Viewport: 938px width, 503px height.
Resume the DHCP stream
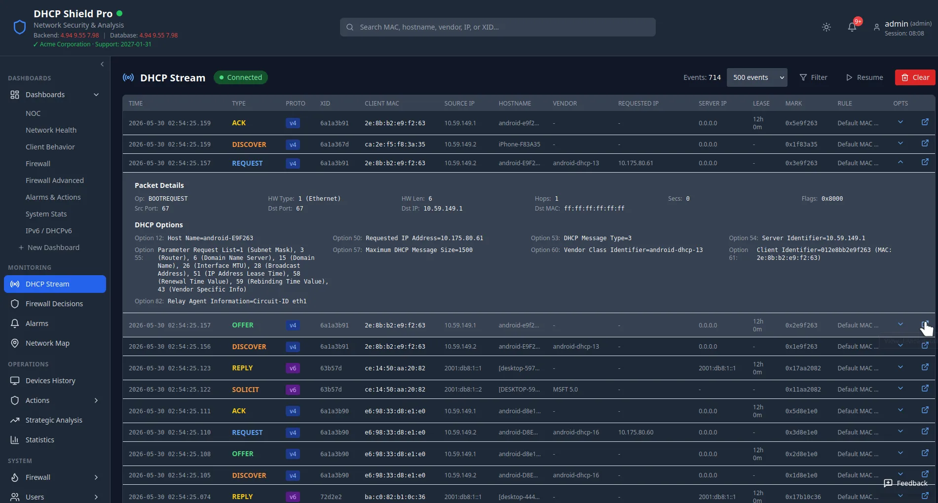pyautogui.click(x=864, y=77)
